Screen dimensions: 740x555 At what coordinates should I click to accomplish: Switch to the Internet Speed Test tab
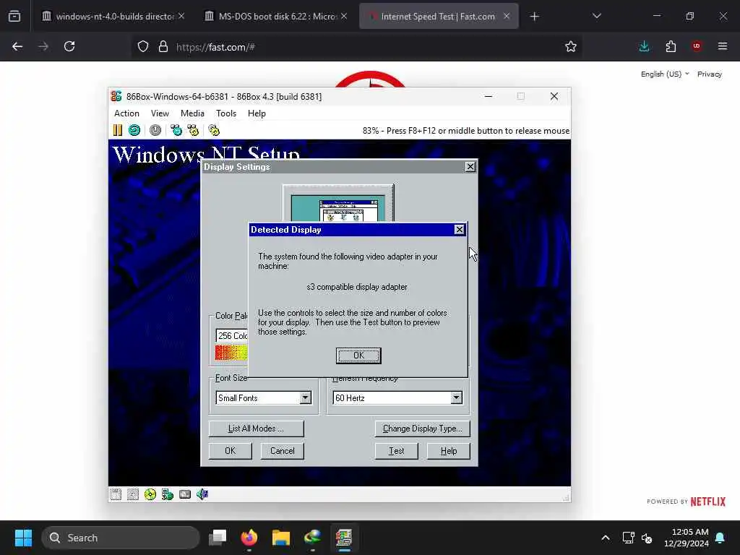pyautogui.click(x=438, y=16)
